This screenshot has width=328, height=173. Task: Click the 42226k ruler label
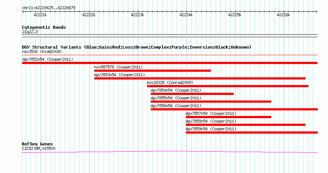pos(283,15)
